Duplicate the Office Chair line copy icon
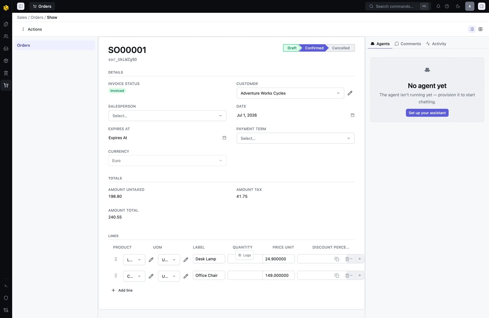Viewport: 489px width, 318px height. click(x=337, y=275)
